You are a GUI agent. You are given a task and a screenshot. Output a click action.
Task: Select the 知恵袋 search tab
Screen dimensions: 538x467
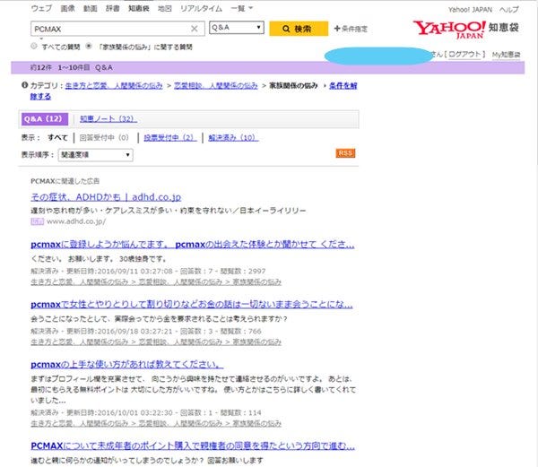pos(139,8)
